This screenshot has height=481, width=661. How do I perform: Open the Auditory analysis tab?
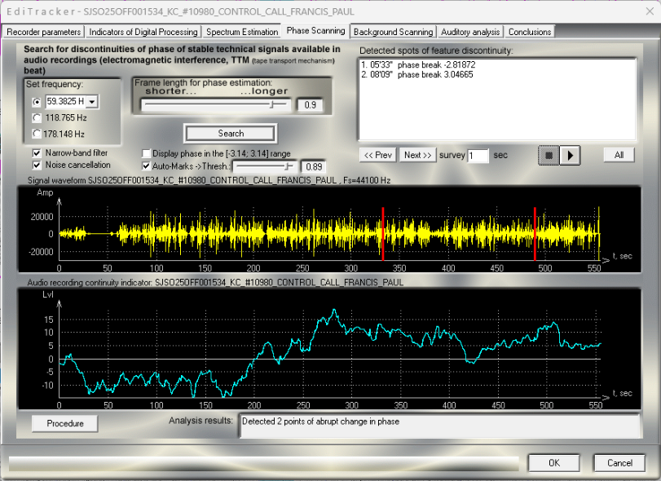[x=470, y=32]
